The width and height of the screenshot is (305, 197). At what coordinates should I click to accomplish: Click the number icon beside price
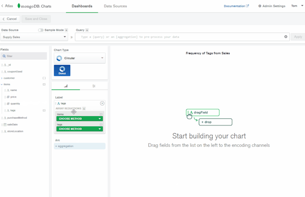click(x=8, y=97)
